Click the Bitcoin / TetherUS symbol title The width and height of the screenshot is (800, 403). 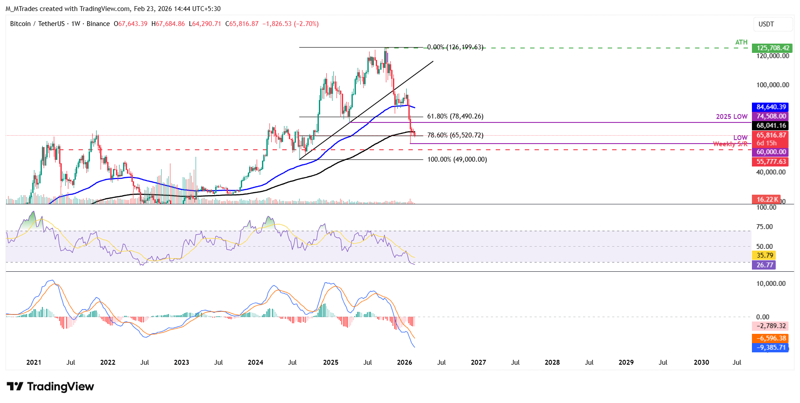[x=37, y=24]
